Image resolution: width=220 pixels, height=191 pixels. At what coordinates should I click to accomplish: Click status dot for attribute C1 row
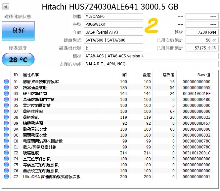pyautogui.click(x=6, y=147)
